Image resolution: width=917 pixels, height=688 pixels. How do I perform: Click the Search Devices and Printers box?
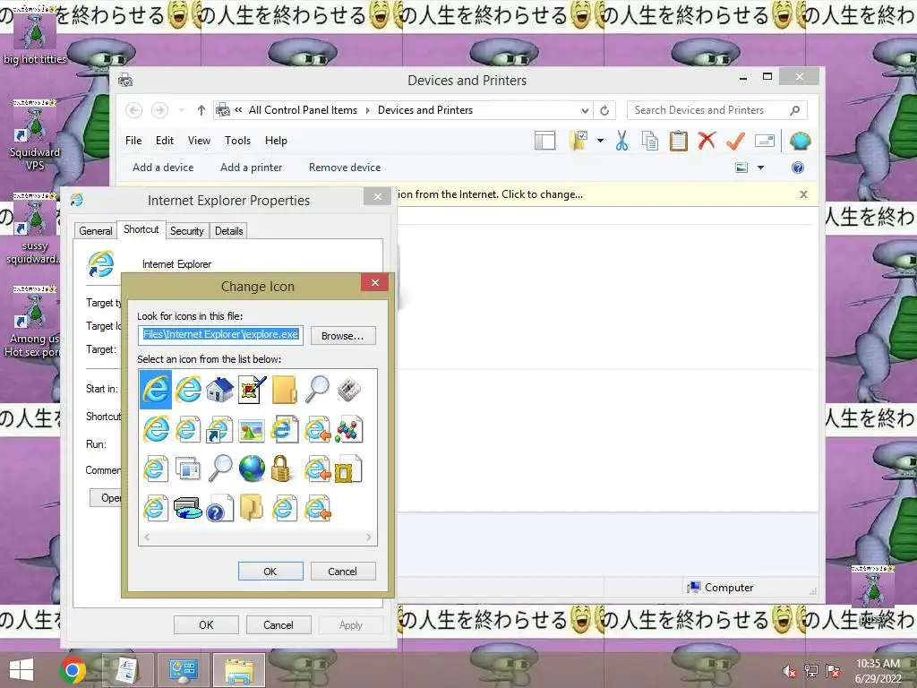click(x=717, y=110)
